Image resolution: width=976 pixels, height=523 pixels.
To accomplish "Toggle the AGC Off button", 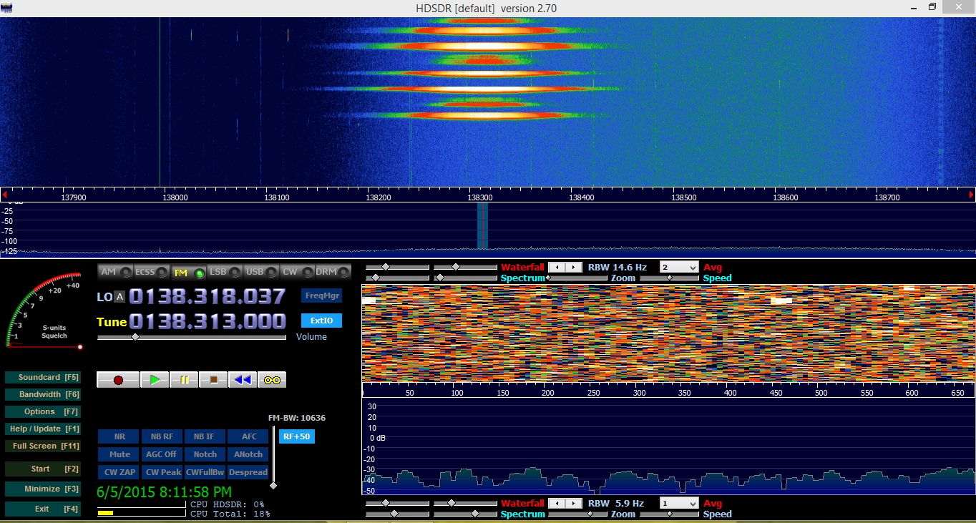I will click(162, 454).
